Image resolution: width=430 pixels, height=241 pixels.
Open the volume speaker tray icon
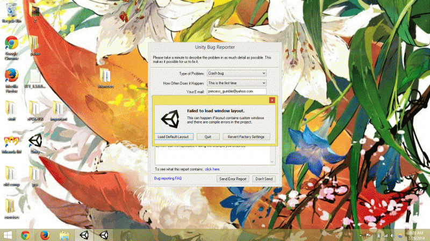pos(393,236)
